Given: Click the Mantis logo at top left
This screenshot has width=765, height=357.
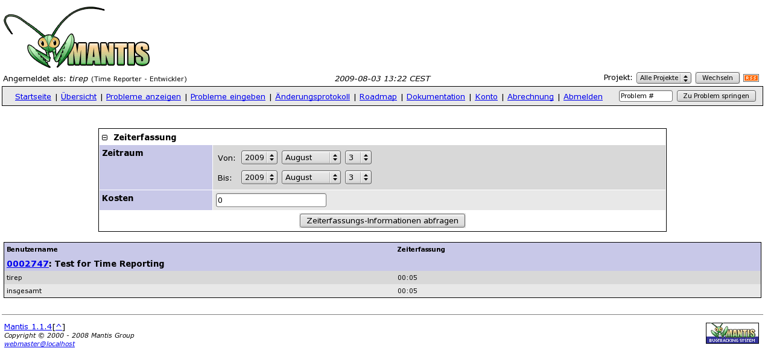Looking at the screenshot, I should coord(77,38).
